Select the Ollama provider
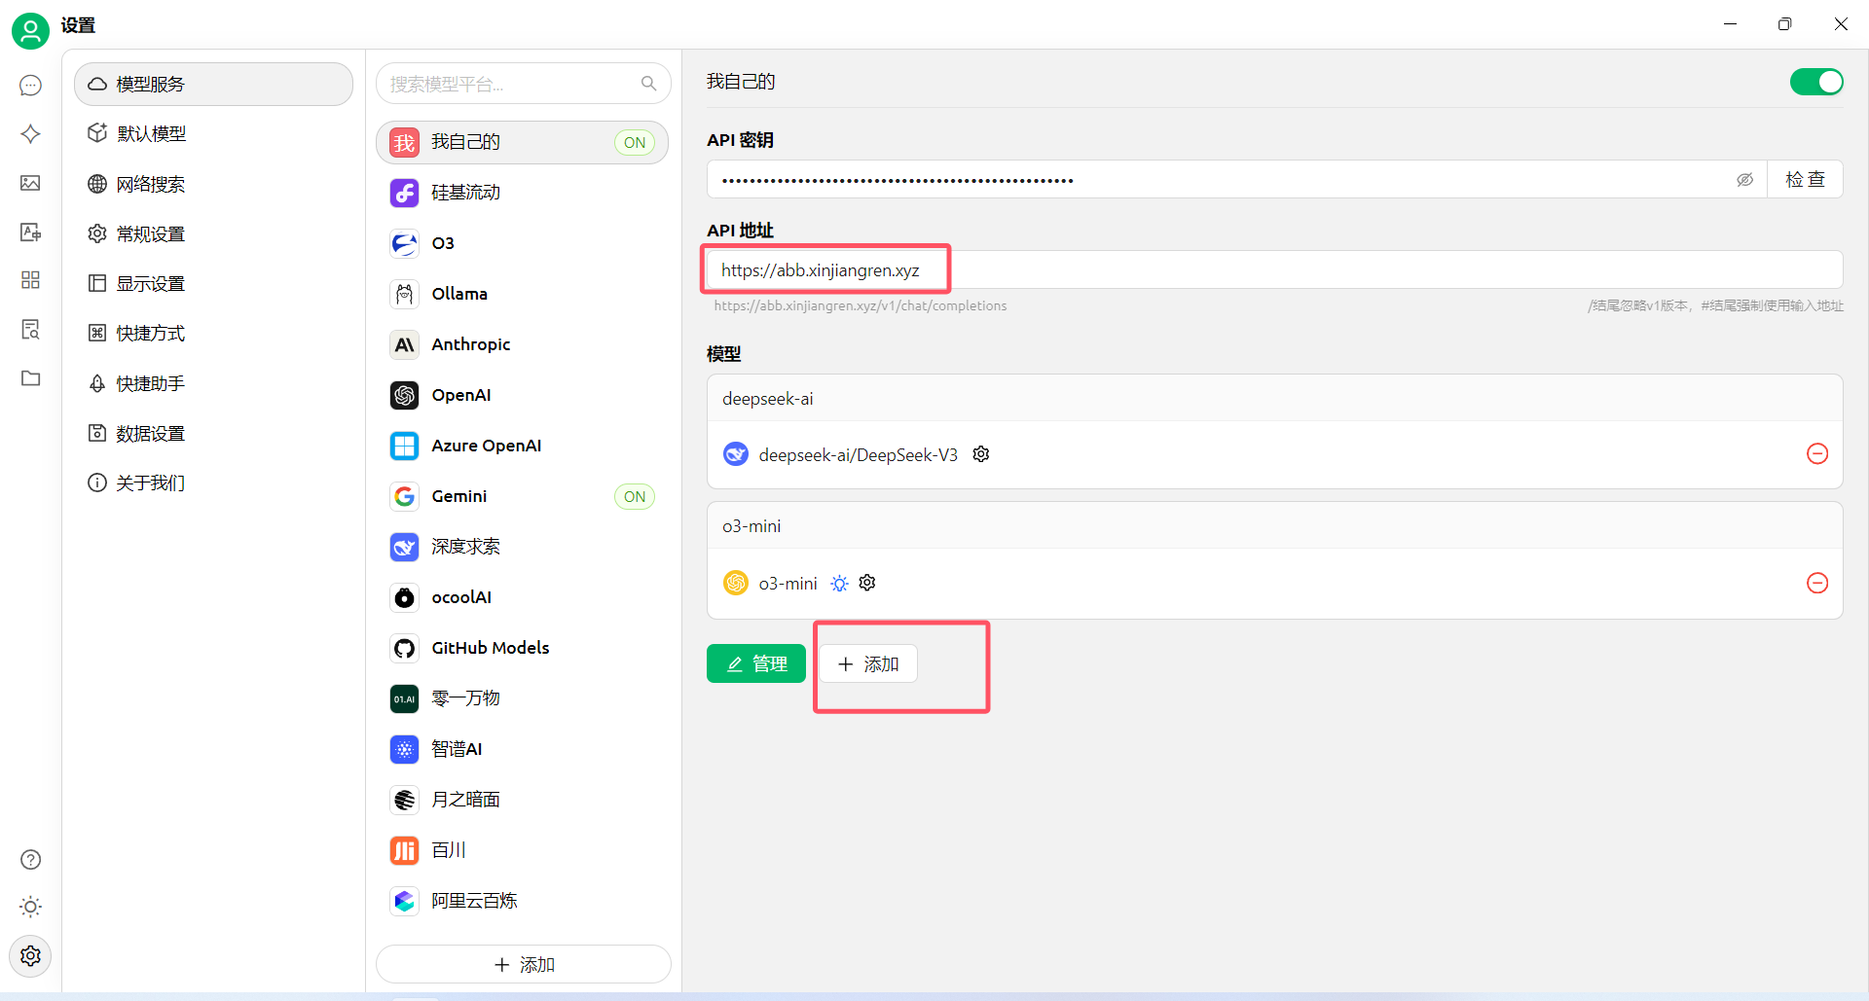Screen dimensions: 1869x1001 523,294
